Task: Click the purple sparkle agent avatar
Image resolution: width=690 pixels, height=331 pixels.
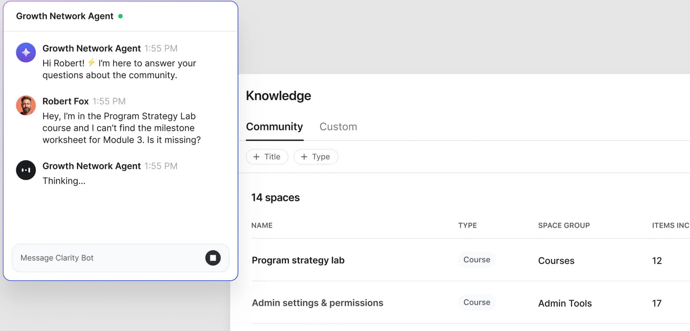Action: coord(26,52)
